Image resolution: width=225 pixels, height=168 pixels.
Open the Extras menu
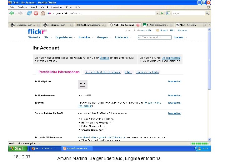pos(69,7)
